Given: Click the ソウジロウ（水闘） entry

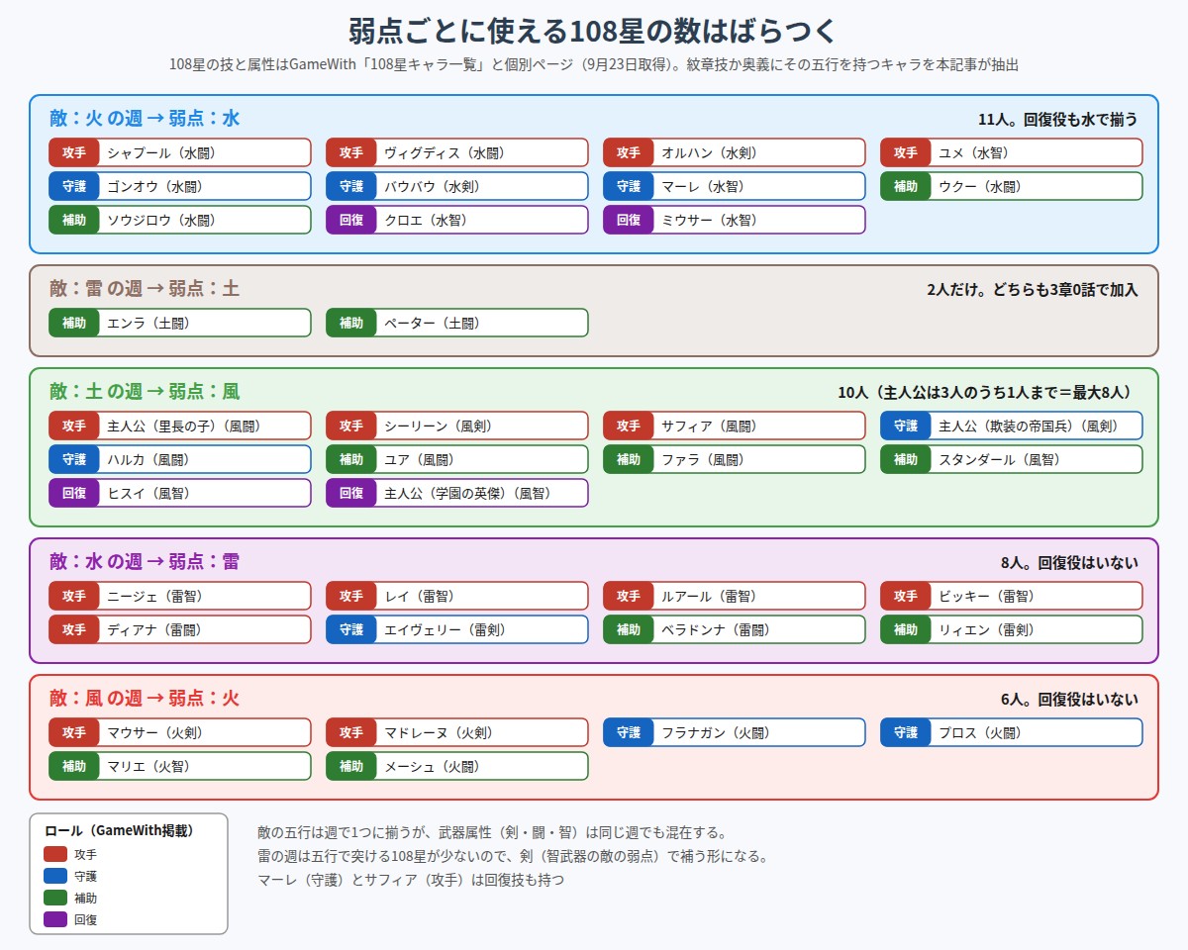Looking at the screenshot, I should point(180,220).
